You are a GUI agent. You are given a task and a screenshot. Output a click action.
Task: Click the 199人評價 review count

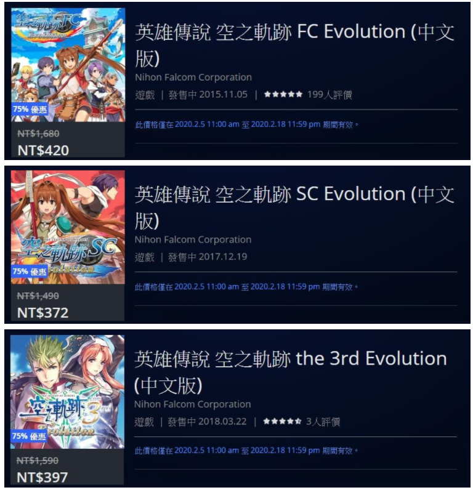coord(329,94)
